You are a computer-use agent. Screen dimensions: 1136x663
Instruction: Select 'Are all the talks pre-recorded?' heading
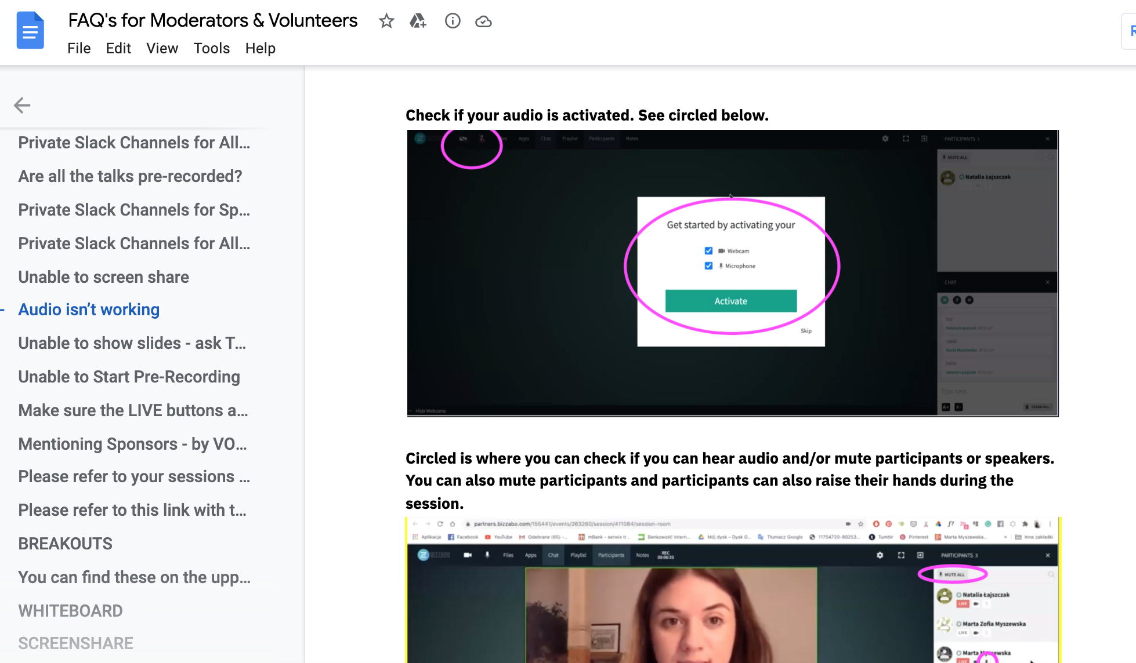point(130,176)
